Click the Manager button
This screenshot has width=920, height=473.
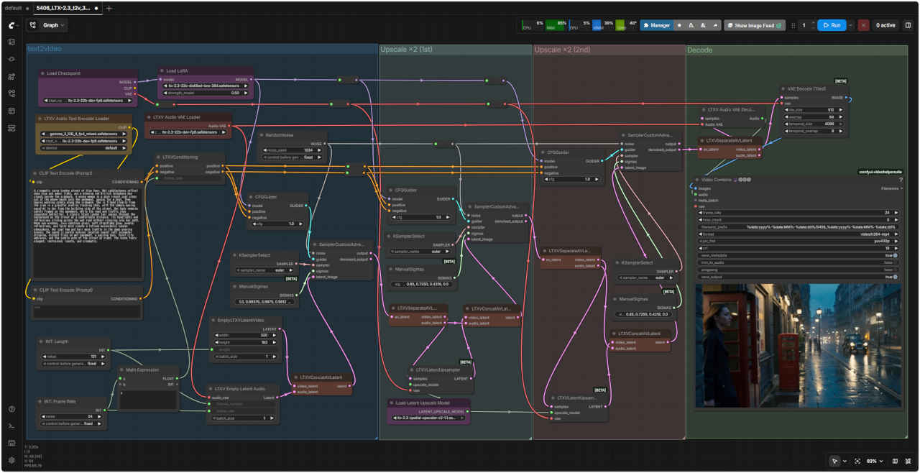pos(656,25)
